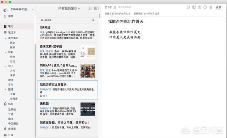Select the 我能否将你比作夏天 note card
The image size is (227, 138).
(x=67, y=90)
